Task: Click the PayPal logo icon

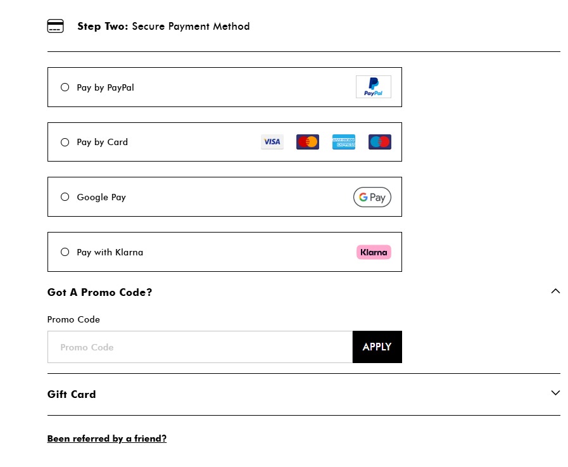Action: (x=373, y=87)
